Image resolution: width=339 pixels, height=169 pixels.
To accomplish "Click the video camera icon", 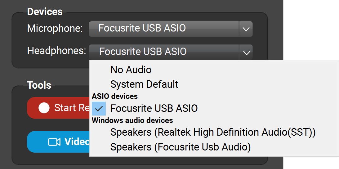I will 54,142.
